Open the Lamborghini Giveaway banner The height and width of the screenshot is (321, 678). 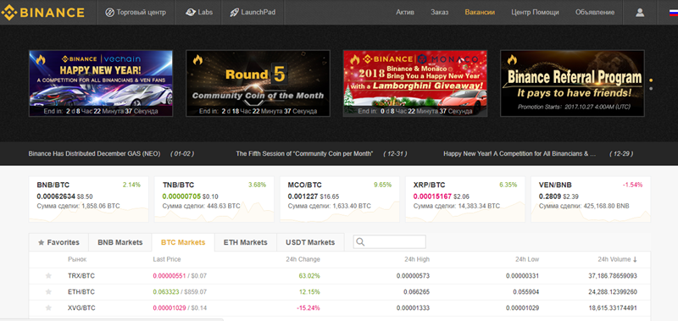pos(415,83)
